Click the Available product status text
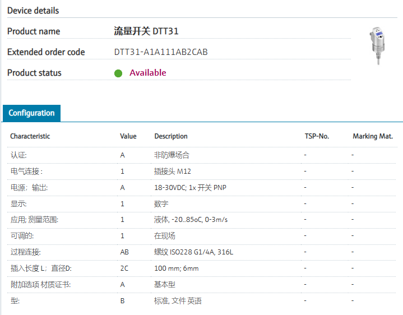This screenshot has width=403, height=315. tap(148, 73)
